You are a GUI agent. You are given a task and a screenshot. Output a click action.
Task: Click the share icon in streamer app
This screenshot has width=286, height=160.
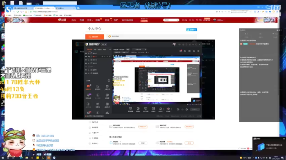click(x=198, y=51)
